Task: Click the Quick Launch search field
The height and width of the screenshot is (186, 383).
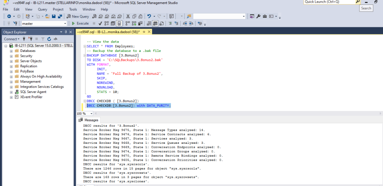Action: coord(329,2)
